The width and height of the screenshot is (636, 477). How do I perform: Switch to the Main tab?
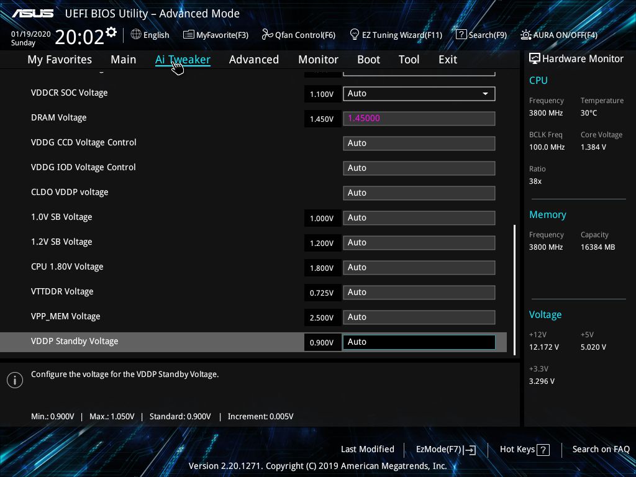[x=124, y=60]
